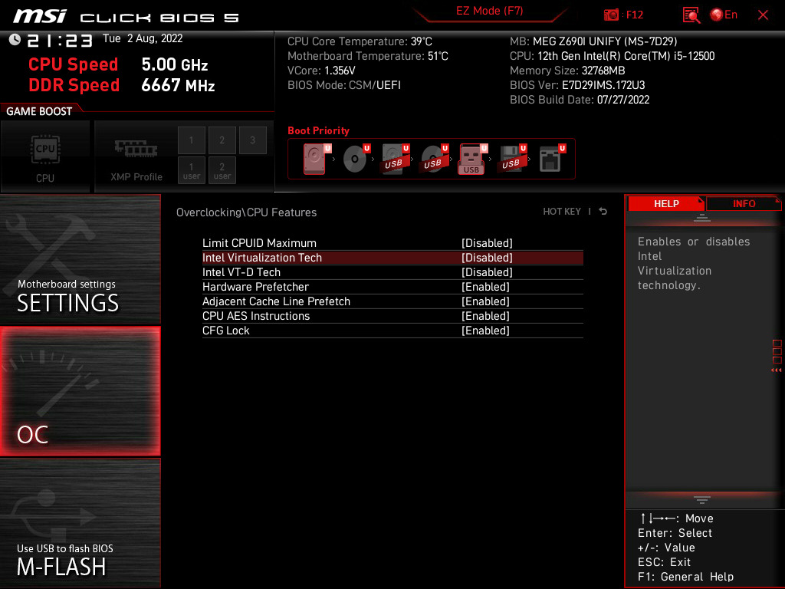Screen dimensions: 785x589
Task: Click the clock icon beside 21:23
Action: coord(15,39)
